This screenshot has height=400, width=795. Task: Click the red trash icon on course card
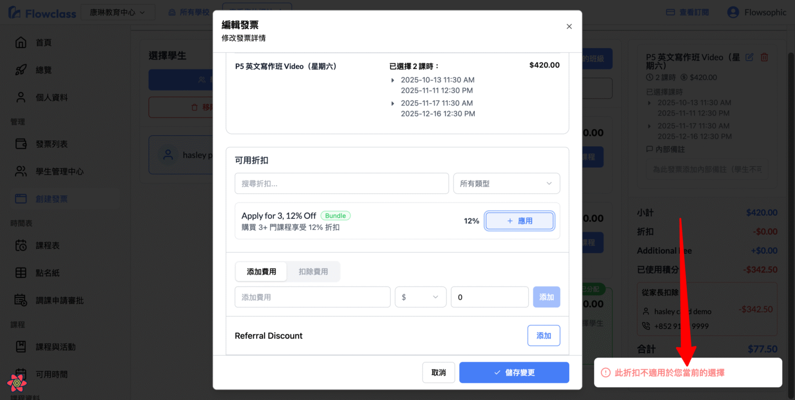point(764,57)
